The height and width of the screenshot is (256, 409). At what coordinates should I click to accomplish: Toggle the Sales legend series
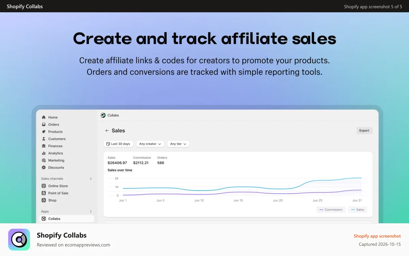[x=358, y=210]
